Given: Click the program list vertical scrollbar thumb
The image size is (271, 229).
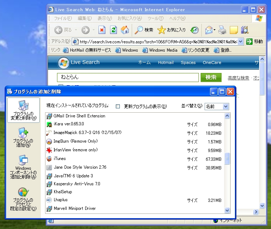Looking at the screenshot, I should pos(227,159).
